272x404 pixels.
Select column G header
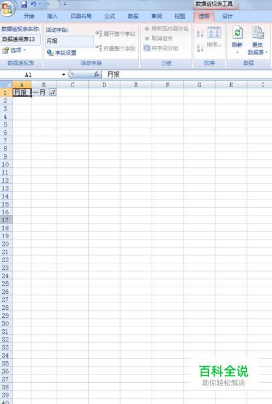(x=199, y=85)
